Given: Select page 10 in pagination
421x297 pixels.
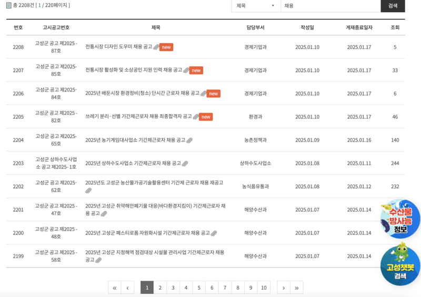Looking at the screenshot, I should coord(264,288).
